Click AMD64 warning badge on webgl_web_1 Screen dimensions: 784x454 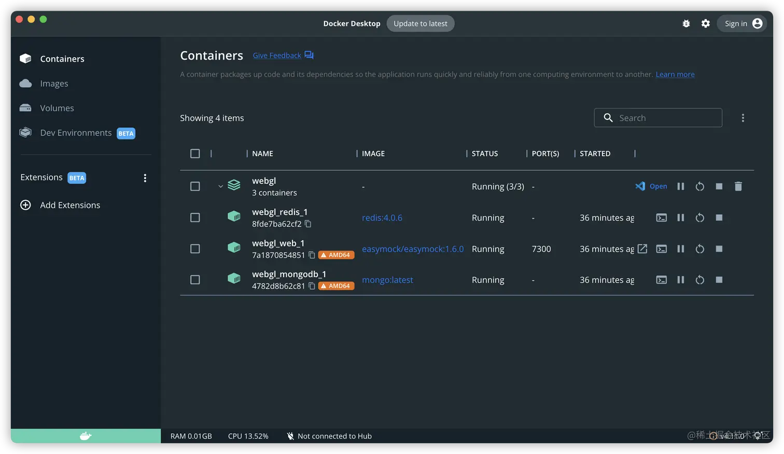coord(336,255)
